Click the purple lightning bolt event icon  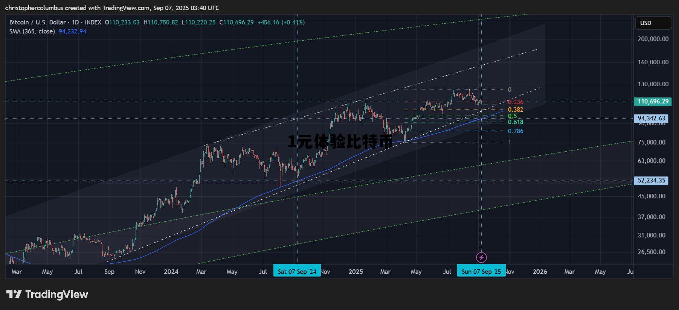pyautogui.click(x=481, y=257)
